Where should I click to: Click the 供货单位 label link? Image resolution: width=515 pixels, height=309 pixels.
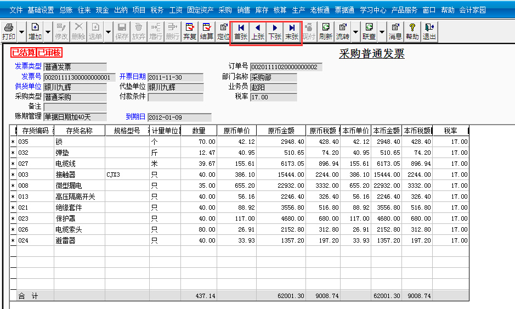click(x=29, y=87)
